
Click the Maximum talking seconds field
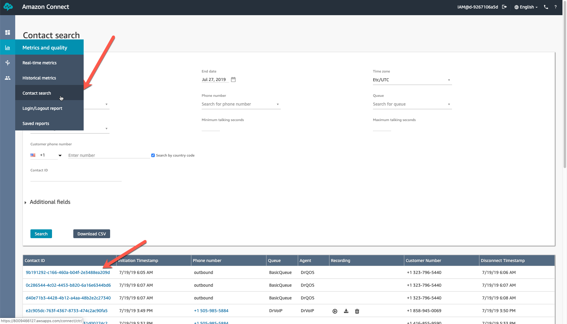click(x=382, y=127)
